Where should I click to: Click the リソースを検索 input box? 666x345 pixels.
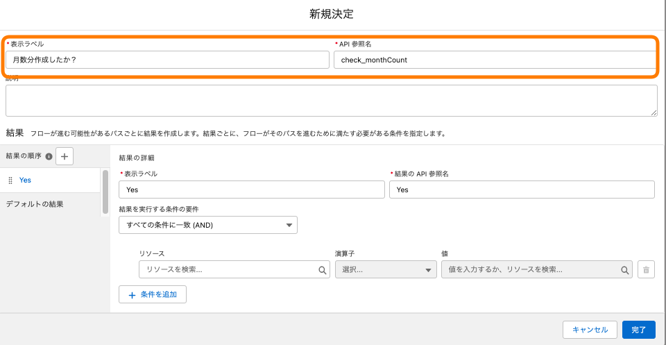click(x=234, y=270)
